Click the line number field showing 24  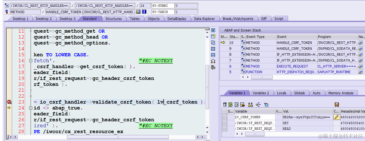145,6
